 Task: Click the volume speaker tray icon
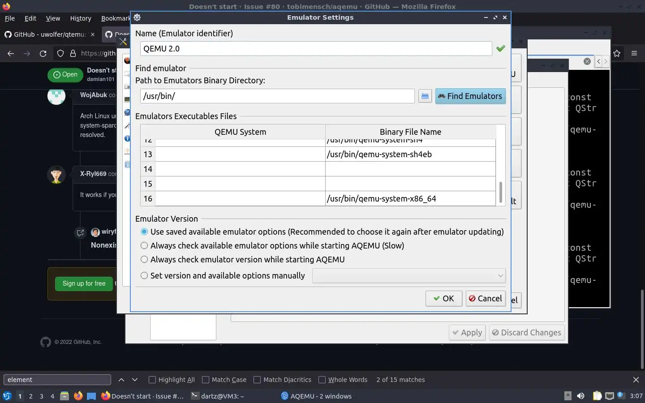point(580,396)
